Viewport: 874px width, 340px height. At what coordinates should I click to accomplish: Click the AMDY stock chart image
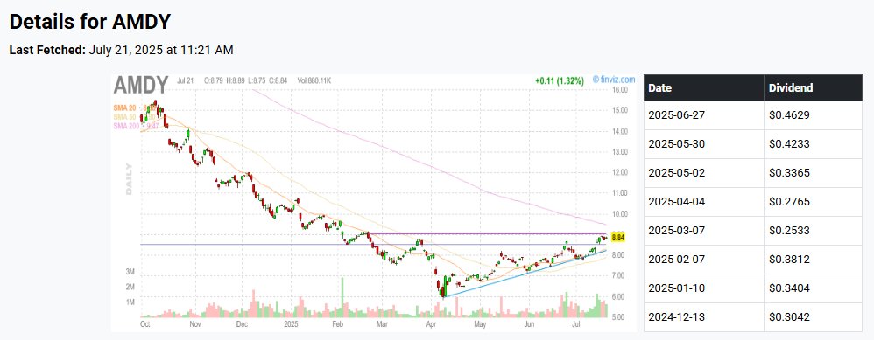tap(374, 203)
